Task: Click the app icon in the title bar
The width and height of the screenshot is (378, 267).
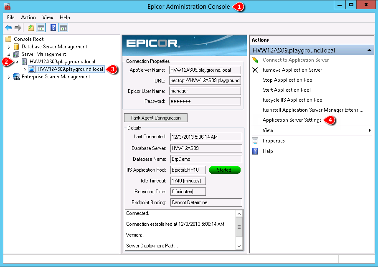Action: tap(7, 6)
